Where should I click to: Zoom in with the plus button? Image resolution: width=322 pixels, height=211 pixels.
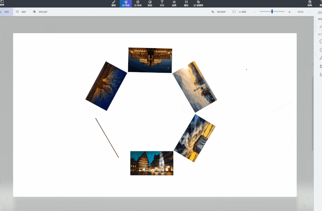click(289, 12)
